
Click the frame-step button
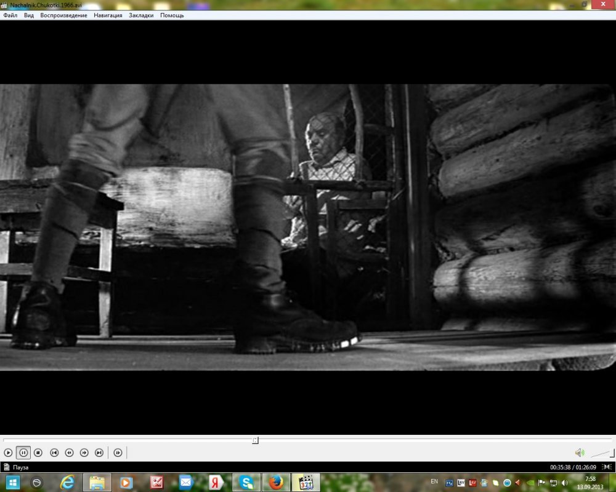coord(118,453)
